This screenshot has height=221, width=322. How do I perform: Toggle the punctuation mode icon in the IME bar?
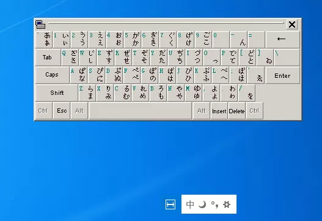coord(214,204)
